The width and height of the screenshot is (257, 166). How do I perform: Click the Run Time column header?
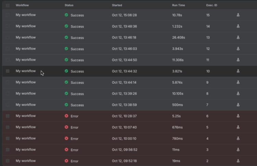coord(179,5)
